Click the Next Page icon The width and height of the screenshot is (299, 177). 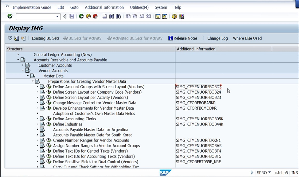(142, 16)
